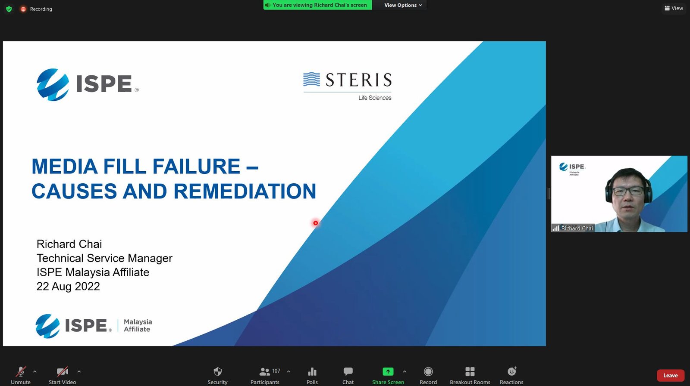Viewport: 690px width, 386px height.
Task: Click the Recording indicator
Action: click(x=36, y=9)
